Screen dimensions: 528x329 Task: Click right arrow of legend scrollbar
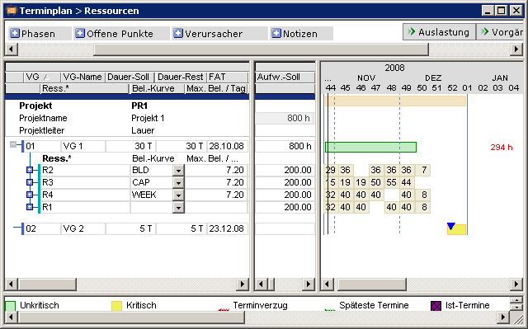503,317
